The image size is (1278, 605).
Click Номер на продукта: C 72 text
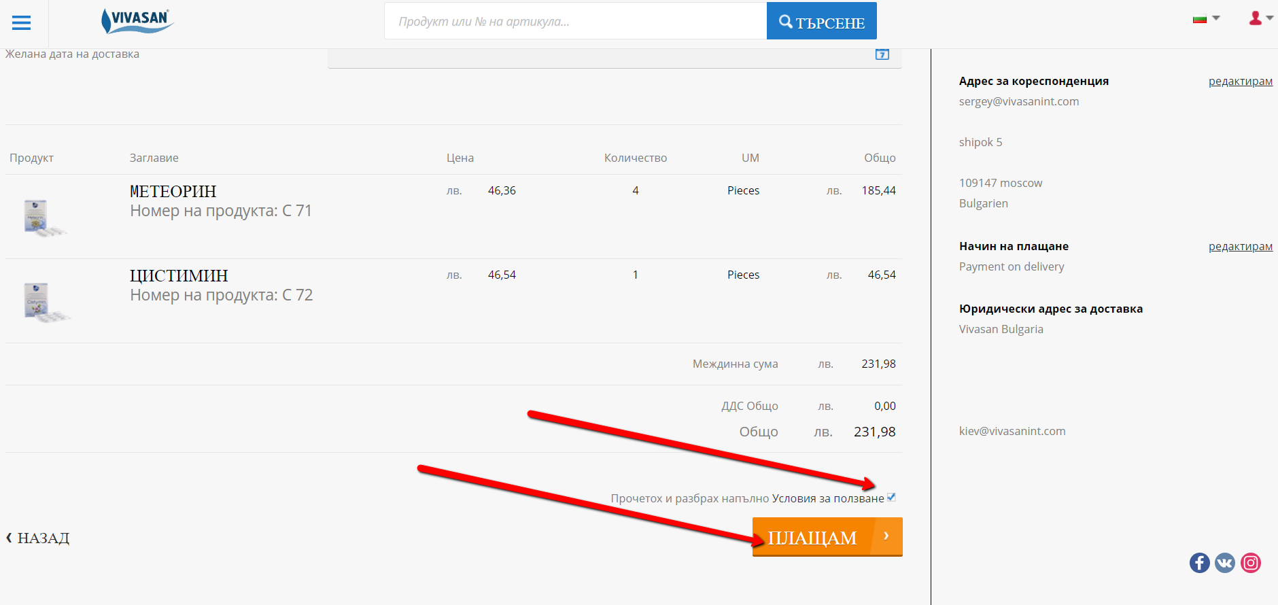click(222, 296)
